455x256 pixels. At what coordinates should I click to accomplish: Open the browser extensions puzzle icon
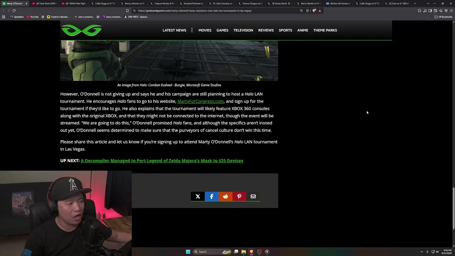[x=419, y=11]
